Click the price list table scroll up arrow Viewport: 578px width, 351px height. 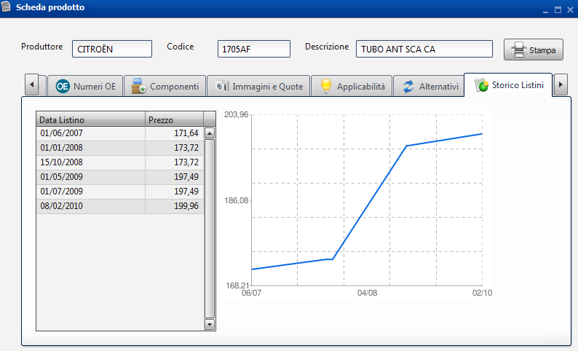pyautogui.click(x=210, y=133)
